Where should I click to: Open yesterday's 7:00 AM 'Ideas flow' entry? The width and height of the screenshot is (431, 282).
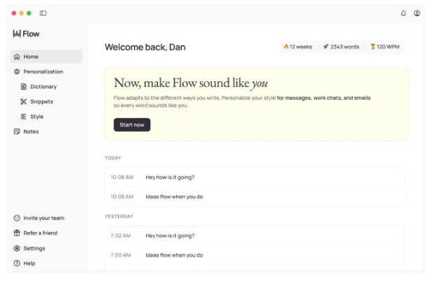point(174,255)
